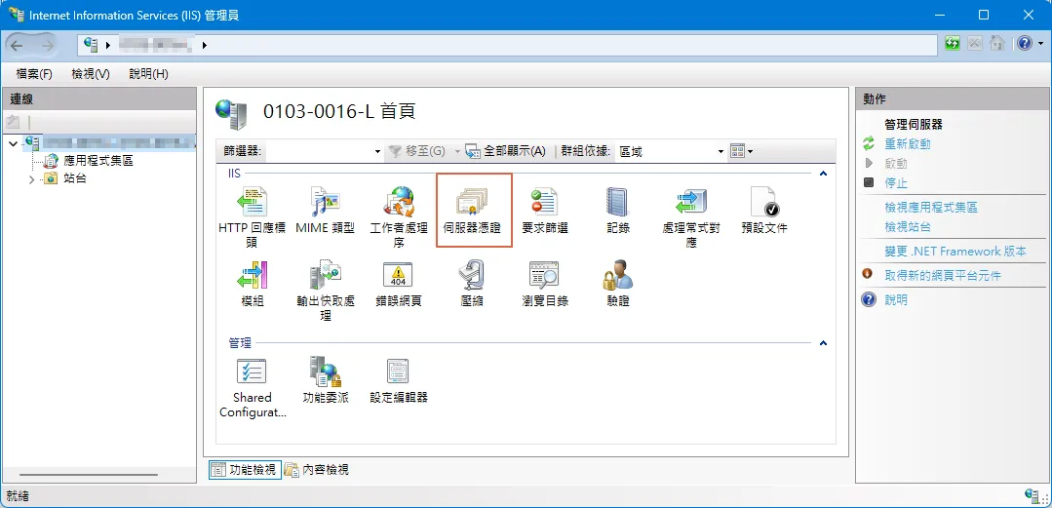The height and width of the screenshot is (508, 1052).
Task: Select 應用程式集區 in connection tree
Action: click(97, 161)
